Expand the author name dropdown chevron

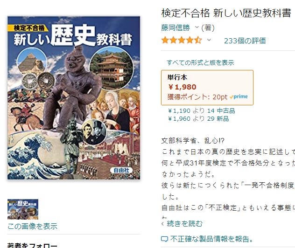coord(197,28)
